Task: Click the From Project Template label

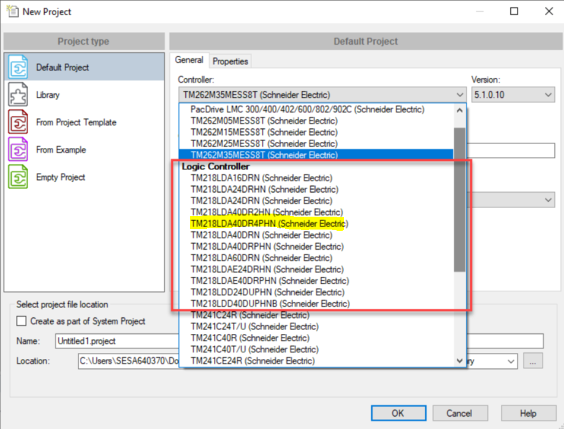Action: (76, 123)
